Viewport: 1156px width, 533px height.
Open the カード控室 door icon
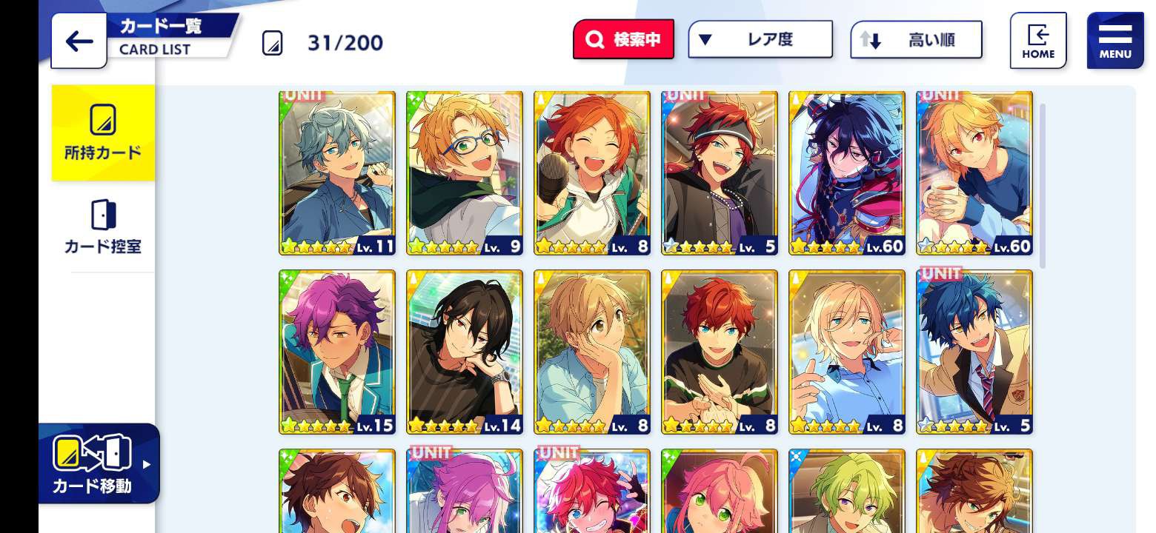pos(102,214)
